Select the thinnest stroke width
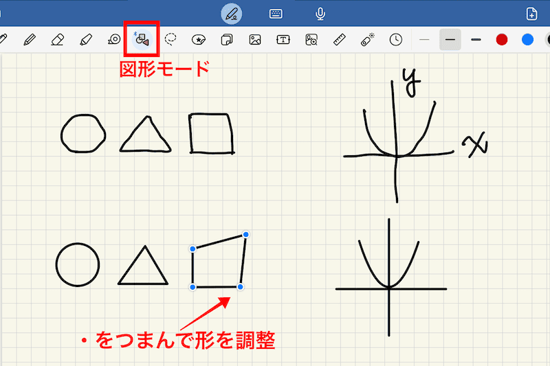The width and height of the screenshot is (550, 366). [x=424, y=40]
